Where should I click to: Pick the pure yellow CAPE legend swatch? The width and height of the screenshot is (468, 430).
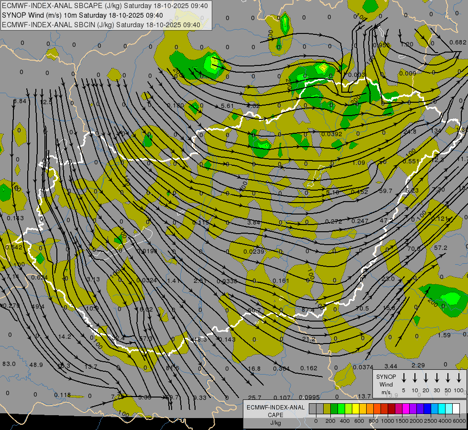[x=356, y=408]
